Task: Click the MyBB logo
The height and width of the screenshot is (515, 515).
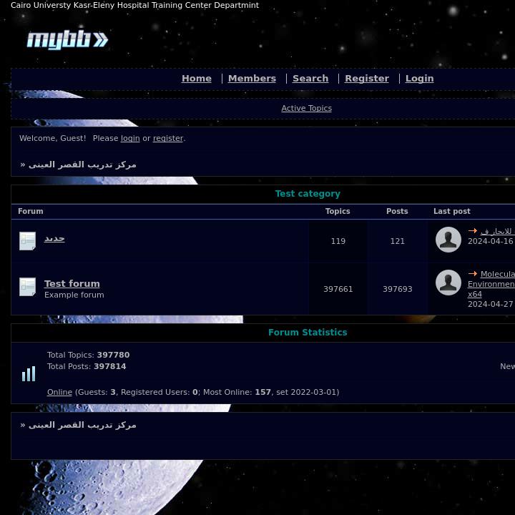Action: (67, 40)
